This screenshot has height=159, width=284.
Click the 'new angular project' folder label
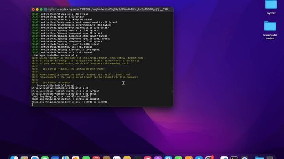[270, 37]
